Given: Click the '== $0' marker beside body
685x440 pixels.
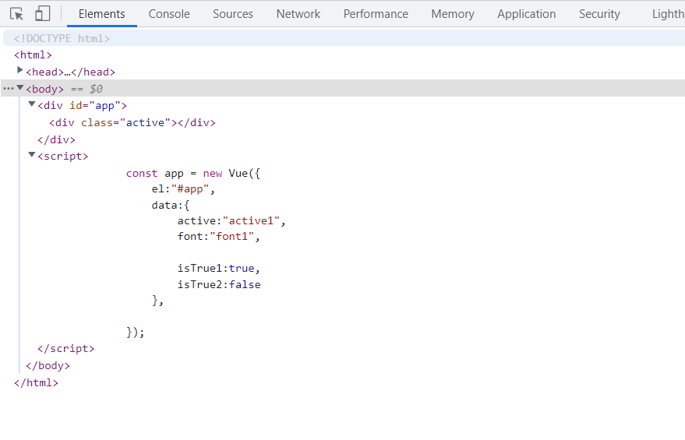Looking at the screenshot, I should point(87,89).
